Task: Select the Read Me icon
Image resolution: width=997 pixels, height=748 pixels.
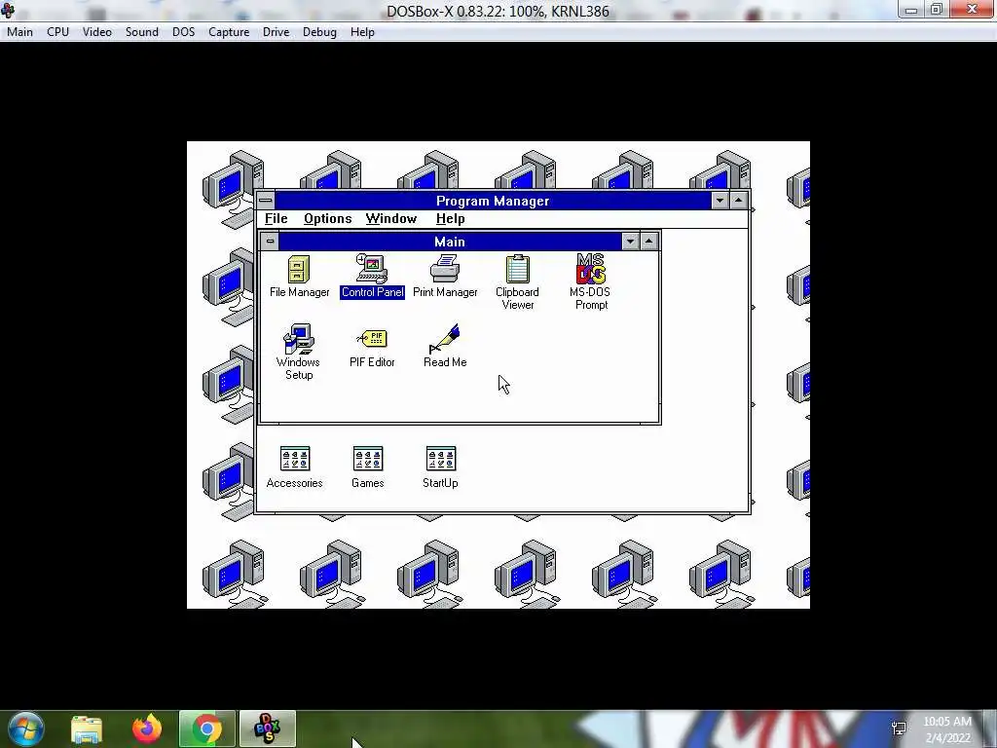Action: pyautogui.click(x=445, y=346)
